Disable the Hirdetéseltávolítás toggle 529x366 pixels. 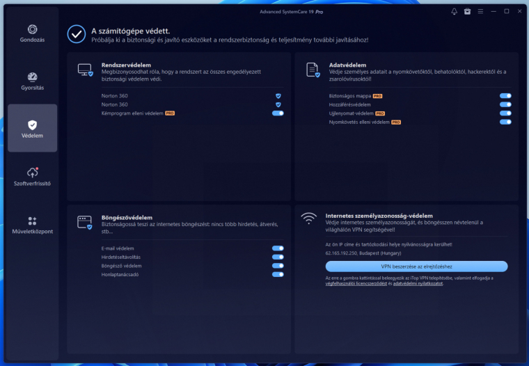click(x=278, y=257)
